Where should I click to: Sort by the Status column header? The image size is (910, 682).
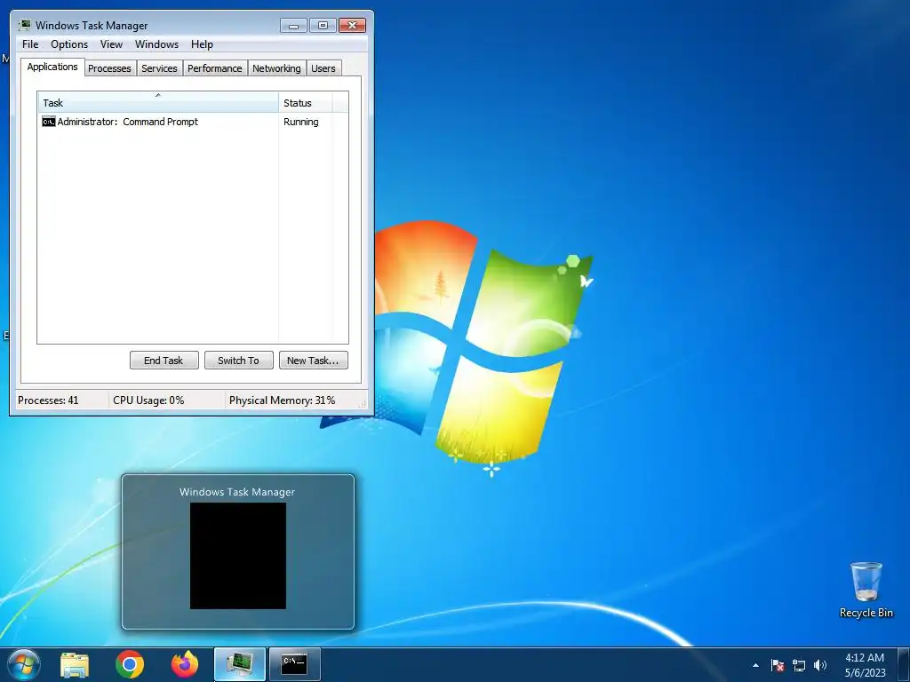click(x=306, y=103)
